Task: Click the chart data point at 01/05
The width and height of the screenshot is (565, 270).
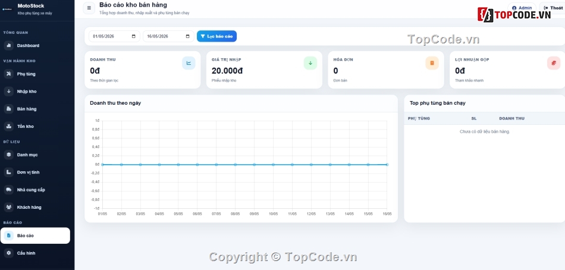Action: [x=102, y=164]
